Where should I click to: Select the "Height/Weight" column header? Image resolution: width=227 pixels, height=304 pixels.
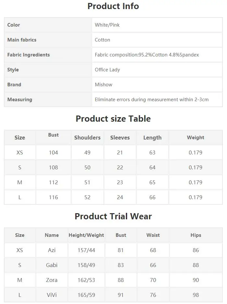[86, 235]
